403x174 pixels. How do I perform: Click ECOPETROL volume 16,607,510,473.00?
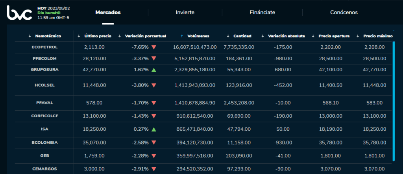coord(195,47)
